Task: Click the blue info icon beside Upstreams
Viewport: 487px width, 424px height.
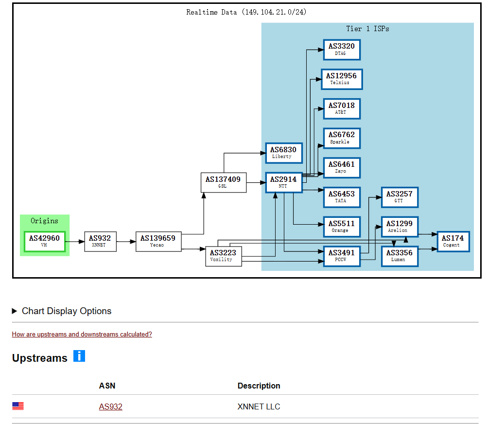Action: (79, 356)
